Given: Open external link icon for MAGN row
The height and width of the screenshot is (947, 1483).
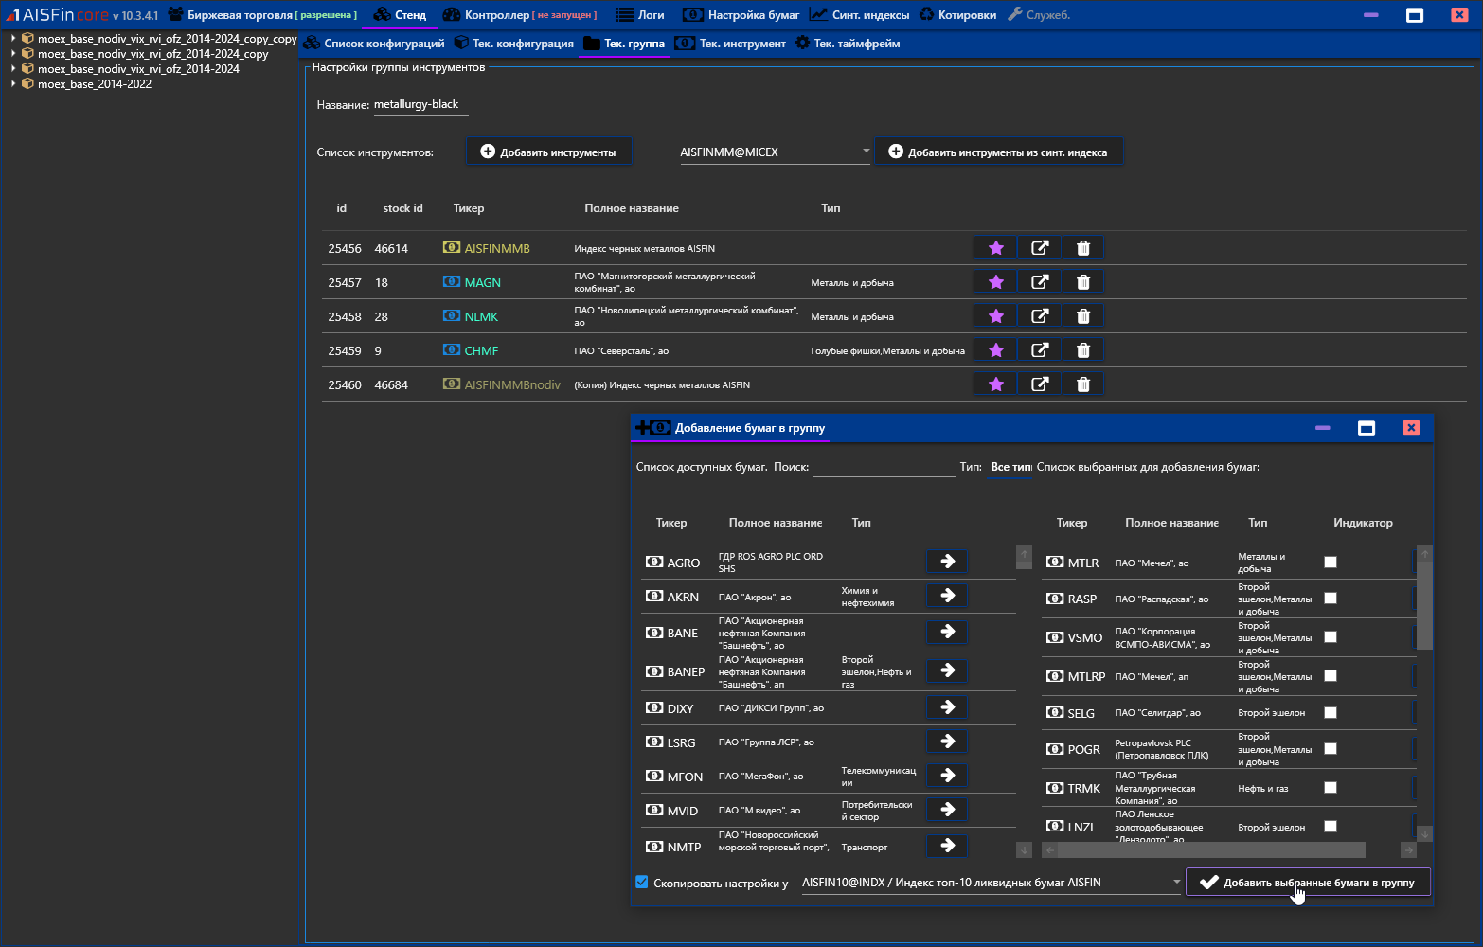Looking at the screenshot, I should (1039, 282).
